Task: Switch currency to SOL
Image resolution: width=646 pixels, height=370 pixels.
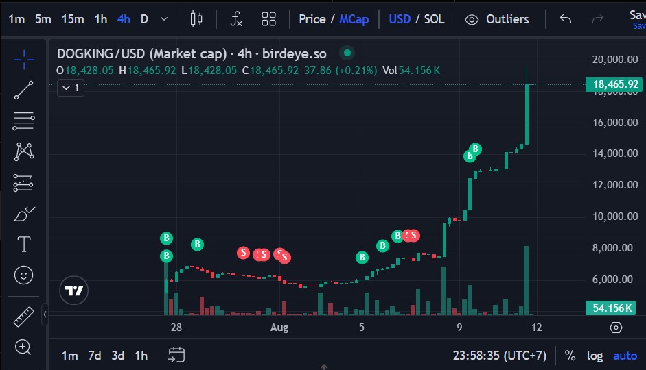Action: (435, 19)
